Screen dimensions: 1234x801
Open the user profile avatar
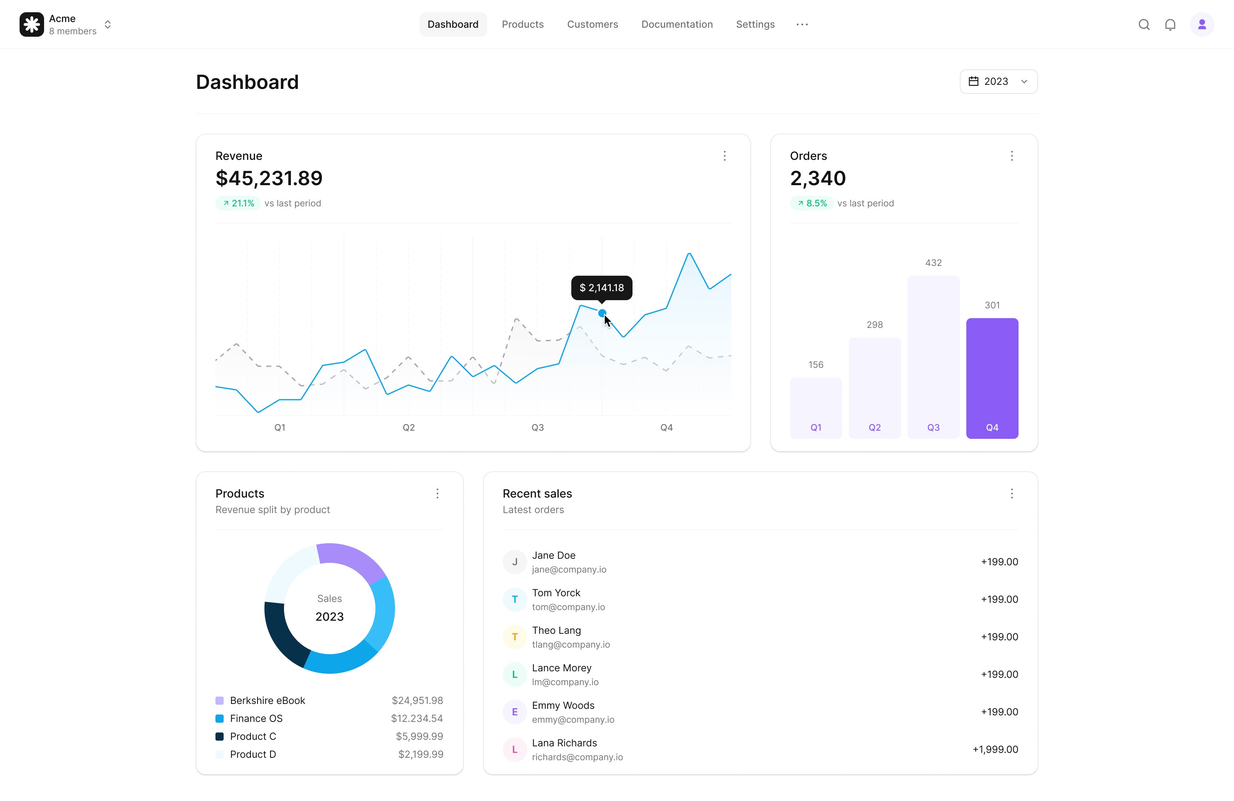(x=1201, y=24)
